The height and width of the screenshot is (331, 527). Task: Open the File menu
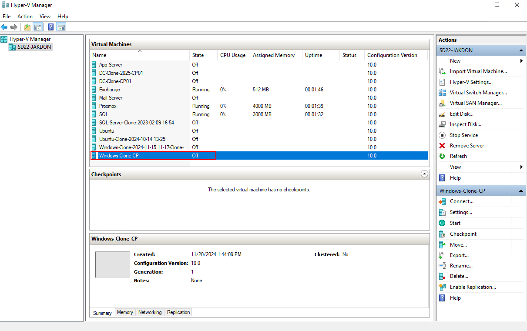pos(7,17)
